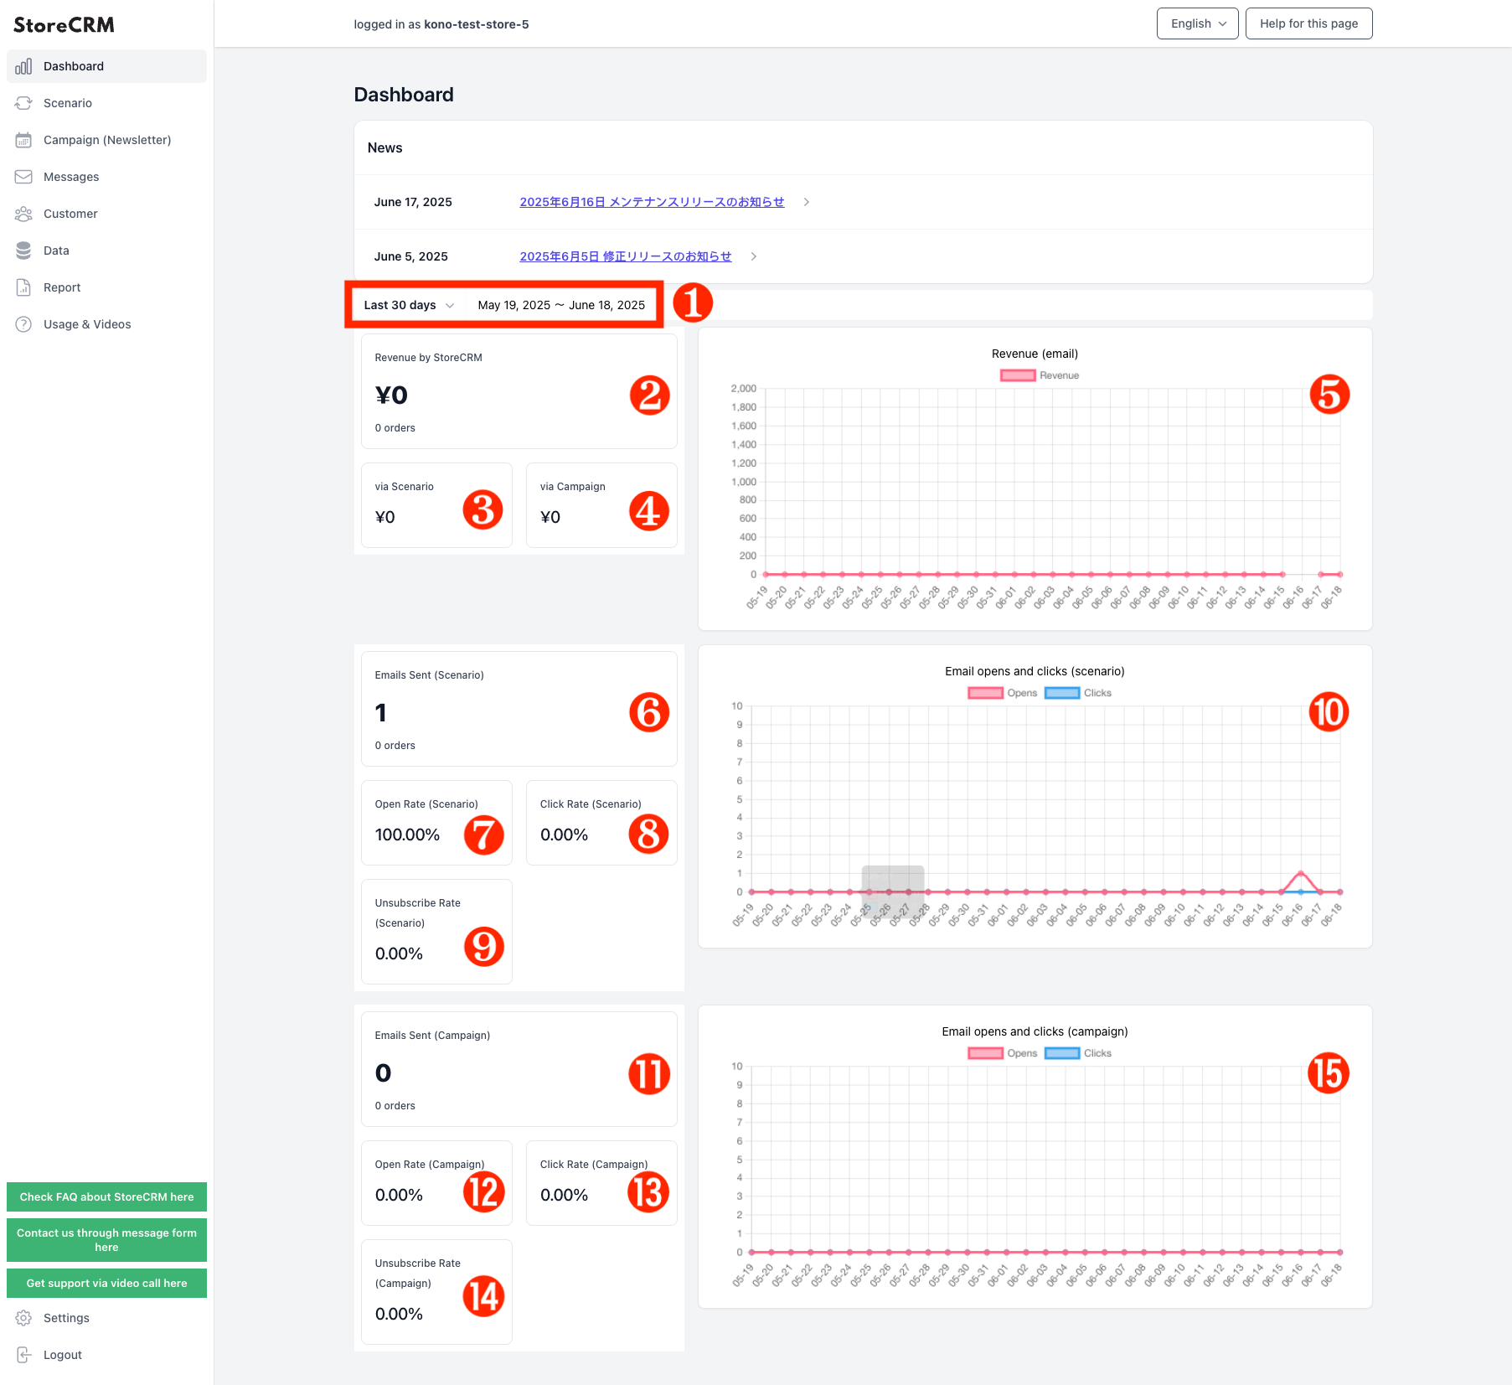Click the Click Rate (Scenario) card
Viewport: 1512px width, 1385px height.
point(601,823)
